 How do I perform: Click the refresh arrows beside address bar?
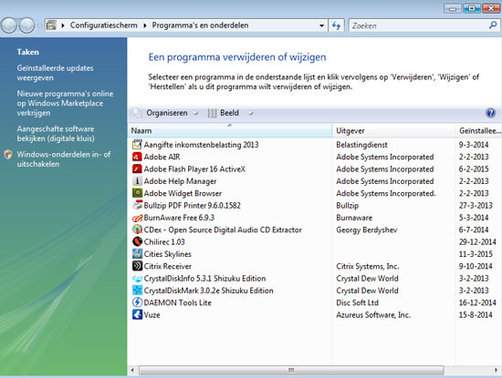[x=336, y=26]
